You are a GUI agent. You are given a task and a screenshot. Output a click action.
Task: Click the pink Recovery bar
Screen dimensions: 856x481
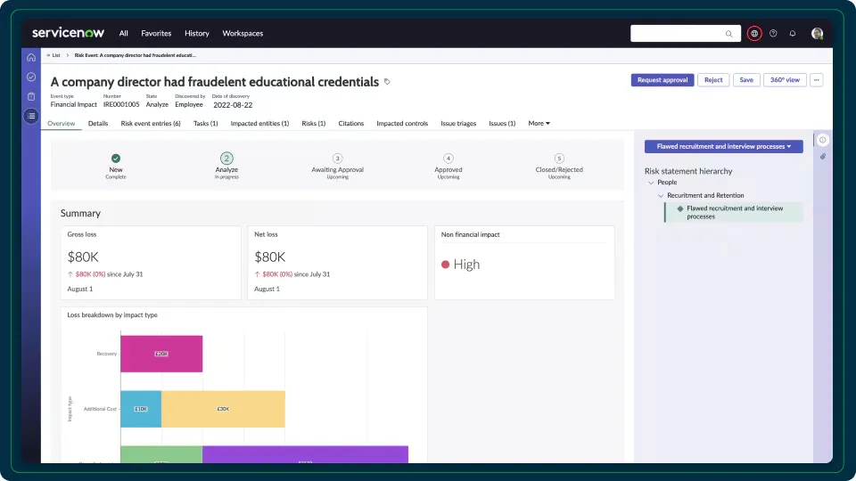[161, 354]
